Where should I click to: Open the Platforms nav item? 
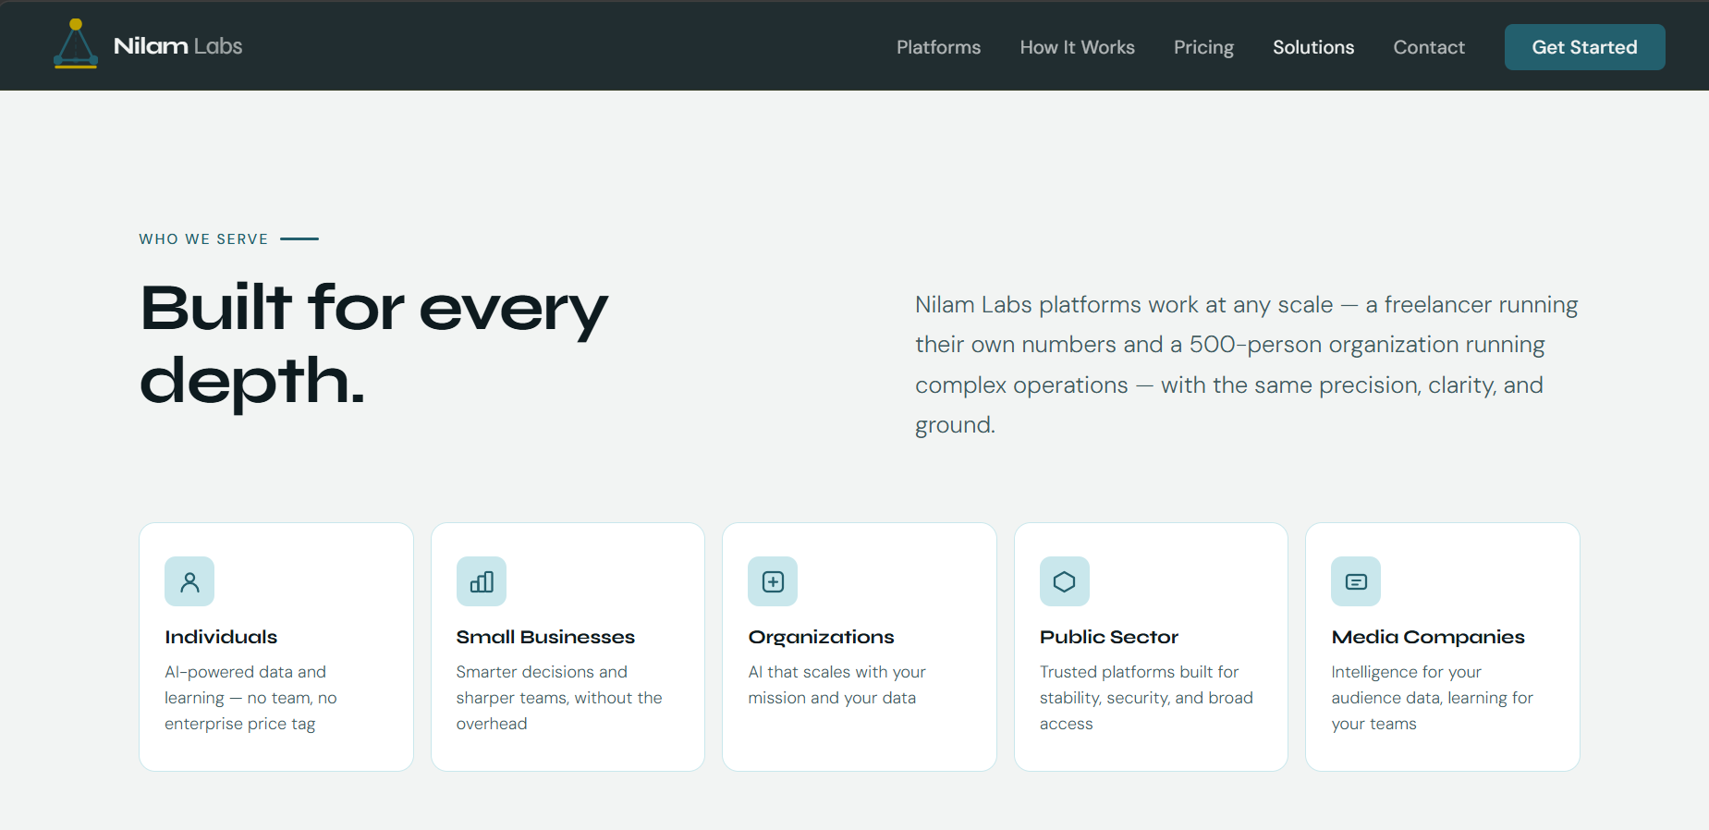938,47
